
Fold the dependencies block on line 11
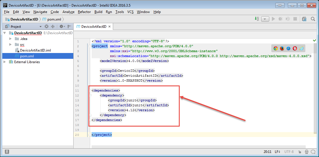point(90,90)
